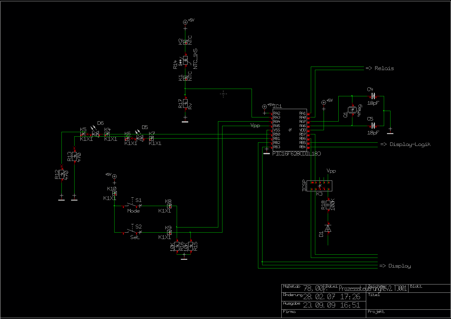This screenshot has height=319, width=451.
Task: Click the "=> Relais" net label
Action: [x=380, y=68]
